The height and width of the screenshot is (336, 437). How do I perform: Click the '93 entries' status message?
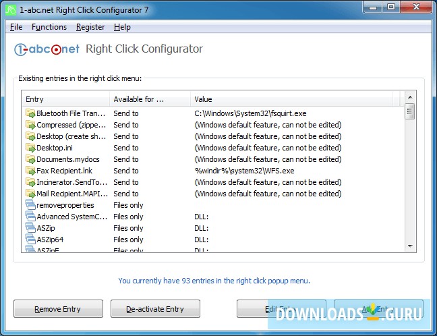pos(214,281)
